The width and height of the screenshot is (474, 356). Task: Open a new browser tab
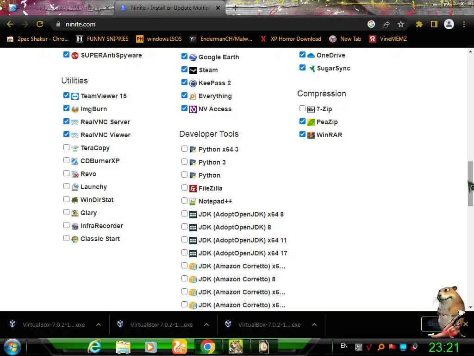coord(236,8)
